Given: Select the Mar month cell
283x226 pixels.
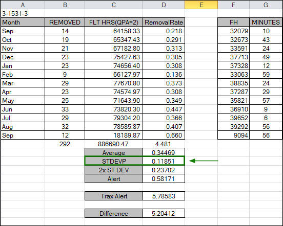Looking at the screenshot, I should 23,83.
